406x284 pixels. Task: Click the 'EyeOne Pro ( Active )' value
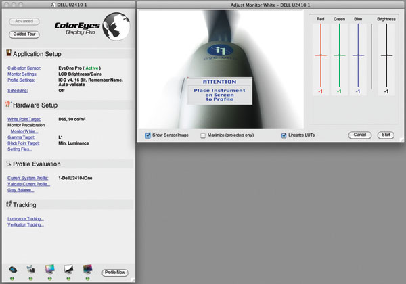(x=79, y=68)
